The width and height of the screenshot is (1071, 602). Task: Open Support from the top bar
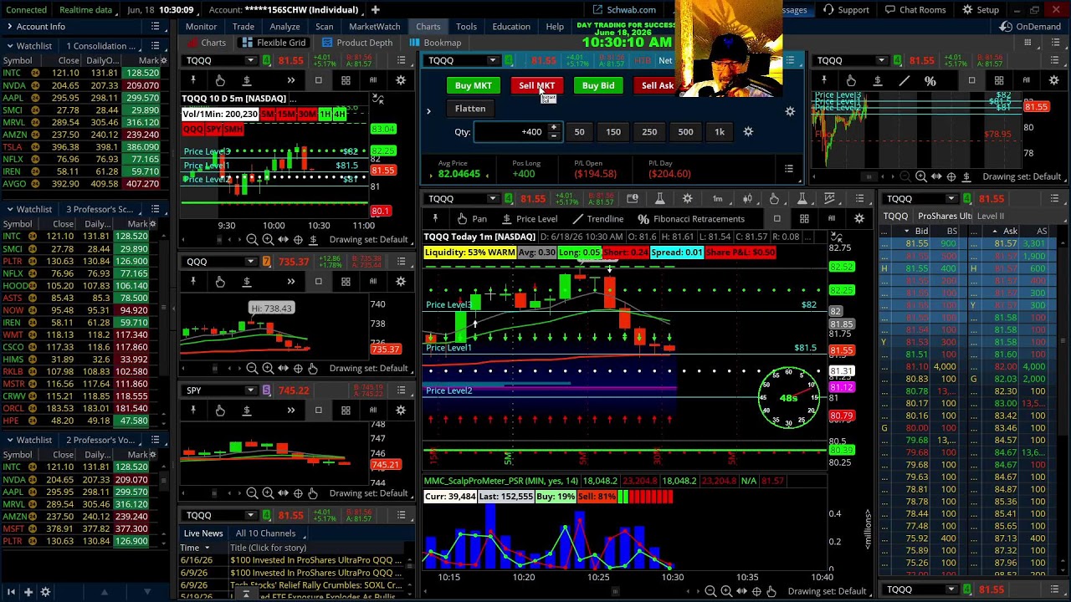[x=846, y=10]
